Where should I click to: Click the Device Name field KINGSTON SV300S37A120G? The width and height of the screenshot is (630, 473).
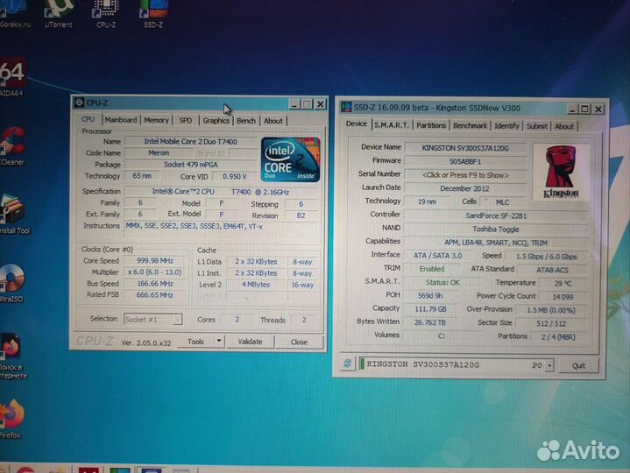[x=465, y=148]
